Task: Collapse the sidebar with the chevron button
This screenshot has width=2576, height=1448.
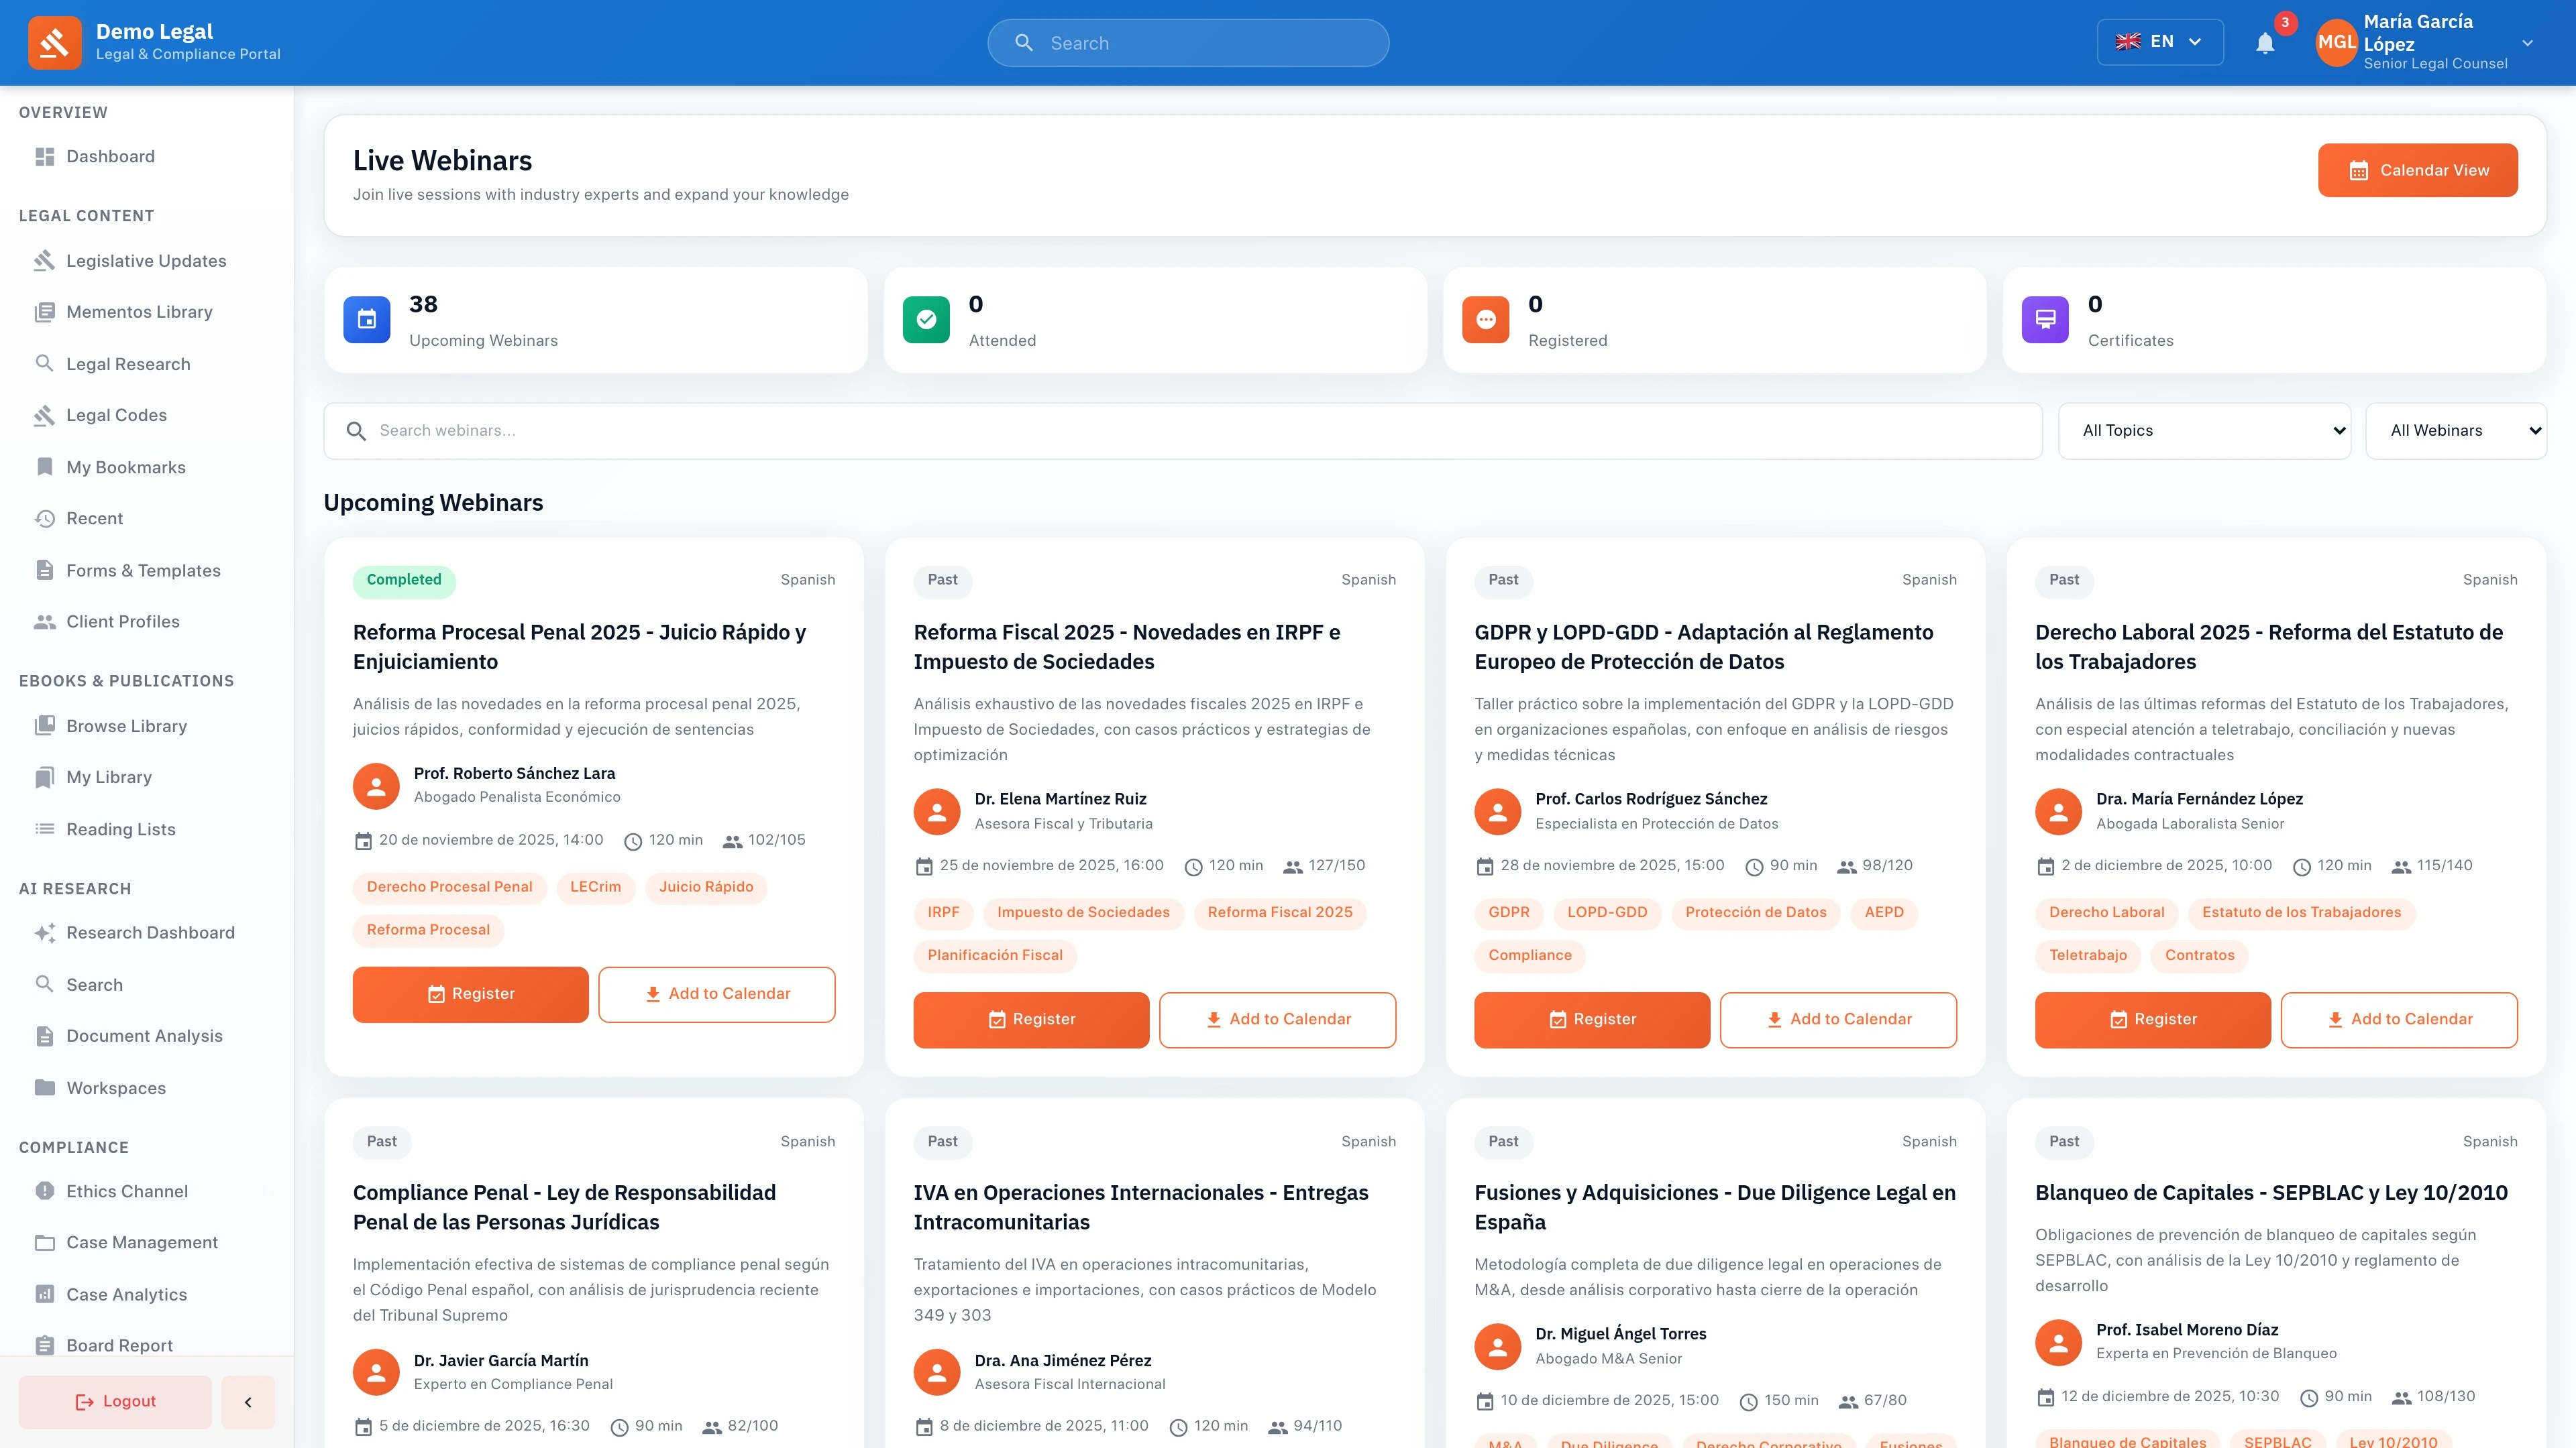Action: (248, 1401)
